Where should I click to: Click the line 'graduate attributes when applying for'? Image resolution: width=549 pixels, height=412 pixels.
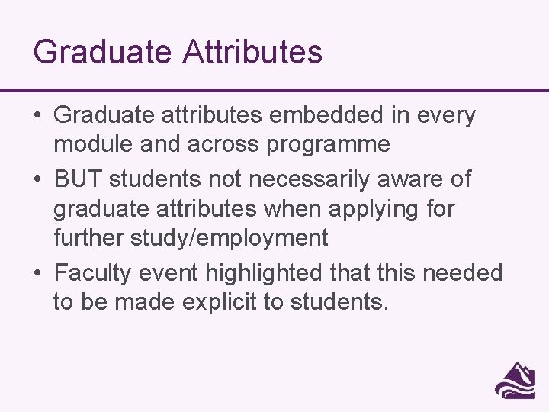pos(254,210)
